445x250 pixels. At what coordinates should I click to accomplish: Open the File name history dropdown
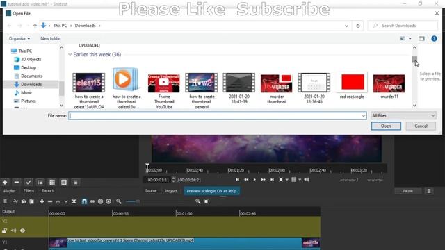click(363, 116)
